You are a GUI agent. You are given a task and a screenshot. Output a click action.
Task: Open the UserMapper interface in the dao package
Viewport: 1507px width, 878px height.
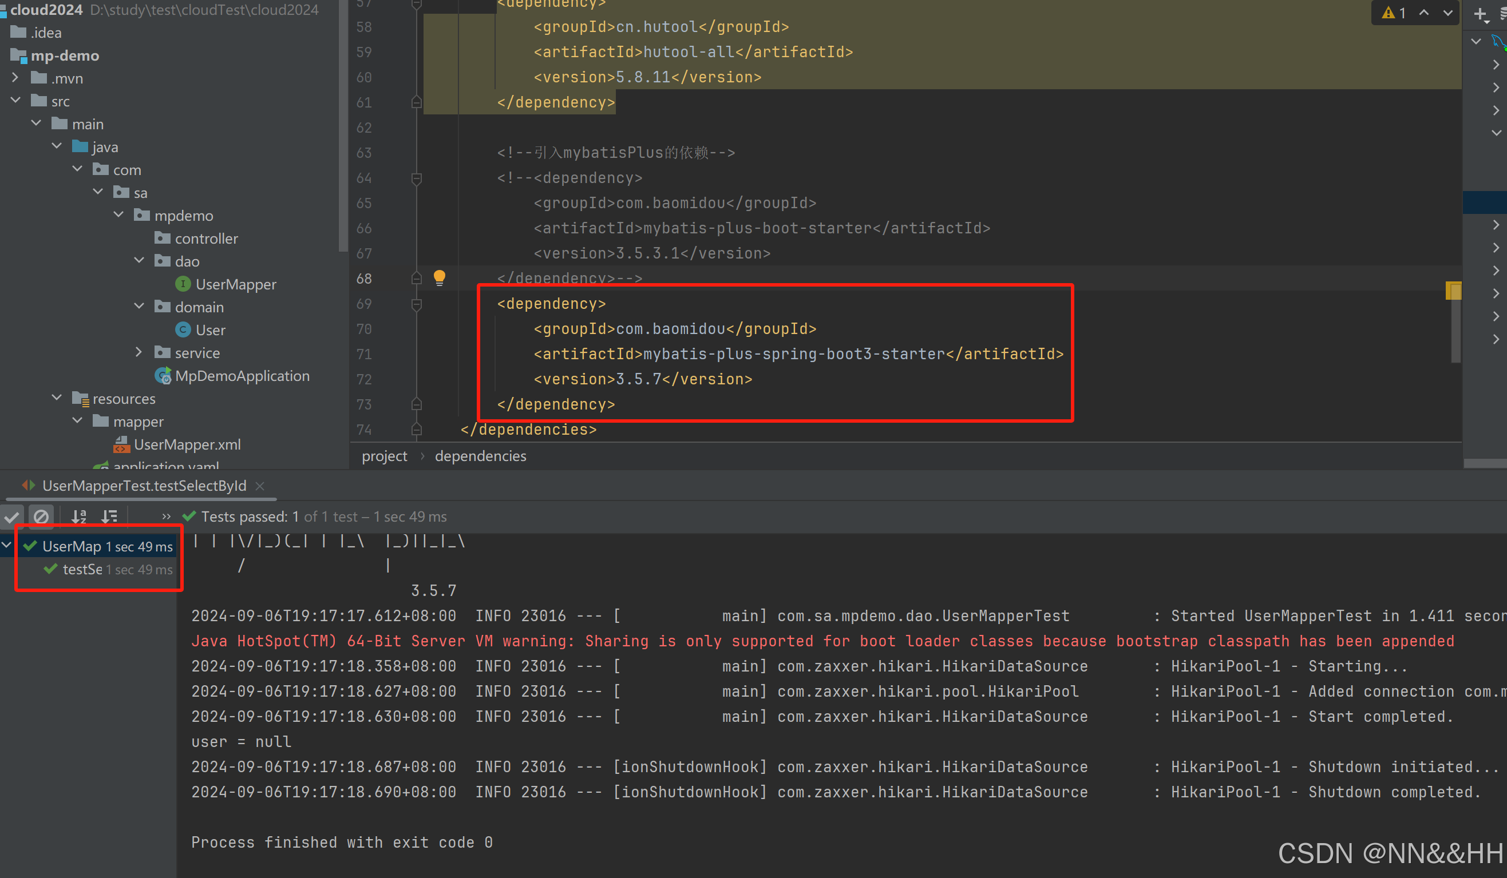point(236,284)
